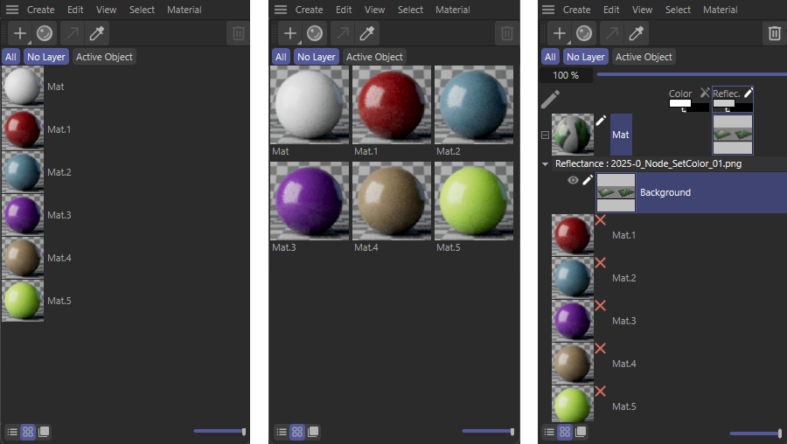
Task: Click red X next to Mat.3 in right panel
Action: (x=600, y=306)
